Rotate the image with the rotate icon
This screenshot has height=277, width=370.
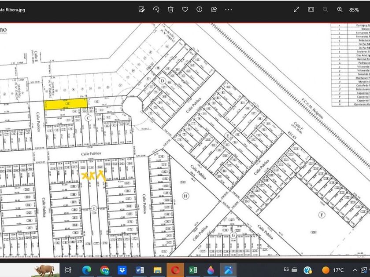point(156,9)
